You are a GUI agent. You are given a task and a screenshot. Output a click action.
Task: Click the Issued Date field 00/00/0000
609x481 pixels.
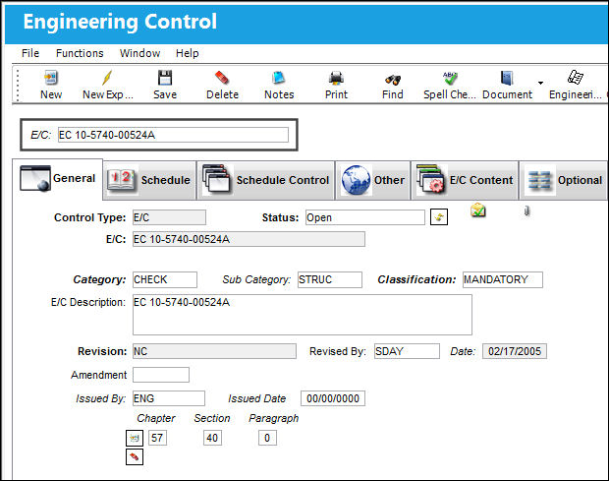[x=333, y=398]
